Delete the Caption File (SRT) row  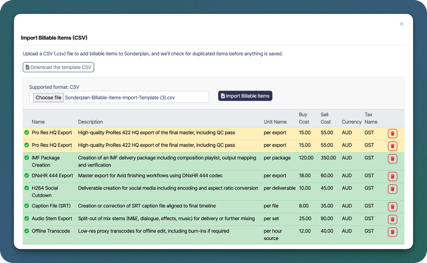[x=392, y=207]
